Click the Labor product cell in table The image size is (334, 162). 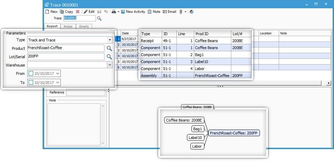212,69
